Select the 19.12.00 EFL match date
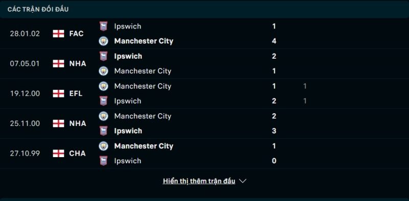The image size is (409, 201). tap(25, 93)
